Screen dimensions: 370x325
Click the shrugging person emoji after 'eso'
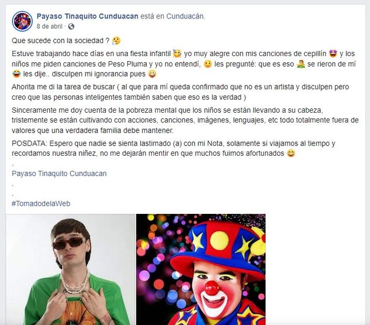(301, 64)
